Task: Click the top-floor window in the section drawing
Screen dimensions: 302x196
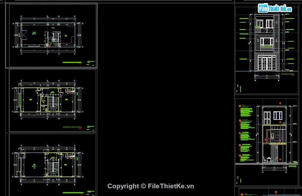Action: (278, 115)
